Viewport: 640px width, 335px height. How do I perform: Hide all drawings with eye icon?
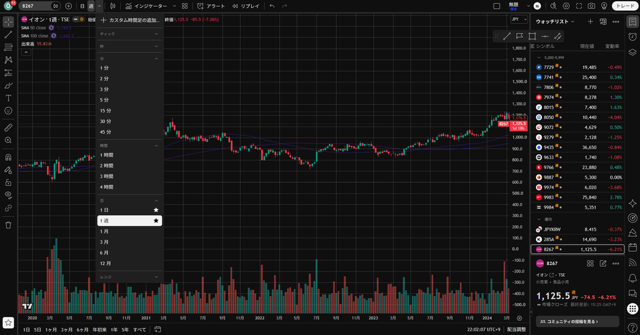pyautogui.click(x=8, y=195)
